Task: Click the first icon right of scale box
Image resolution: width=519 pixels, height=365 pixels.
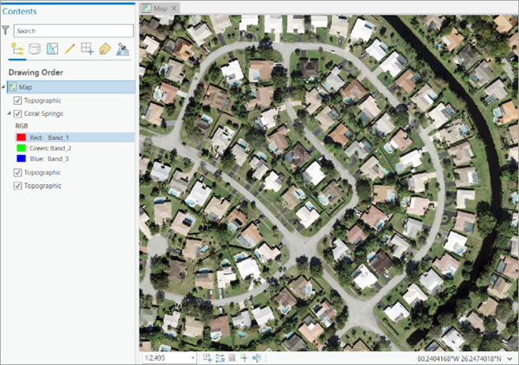Action: 208,357
